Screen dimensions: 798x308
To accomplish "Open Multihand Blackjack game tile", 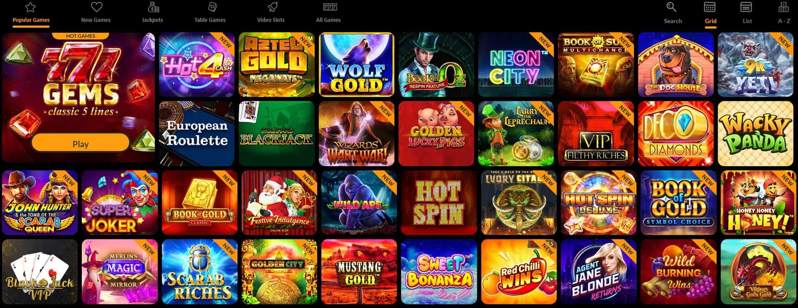I will click(276, 133).
